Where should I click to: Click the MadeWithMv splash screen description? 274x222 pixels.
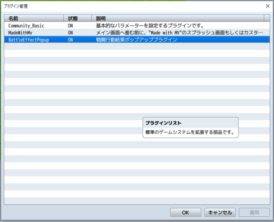tap(179, 33)
